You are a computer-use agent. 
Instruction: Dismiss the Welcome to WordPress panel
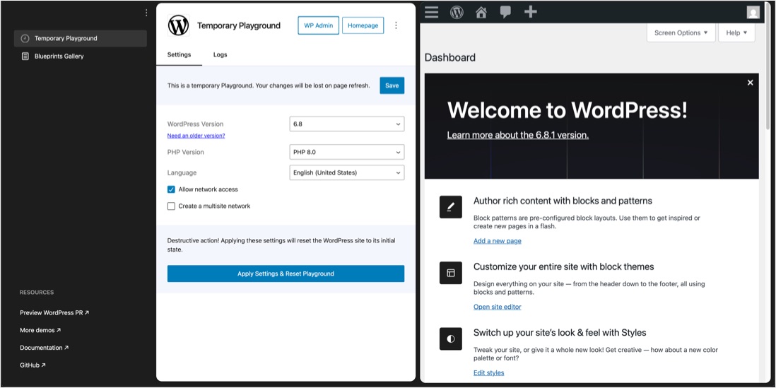(751, 83)
